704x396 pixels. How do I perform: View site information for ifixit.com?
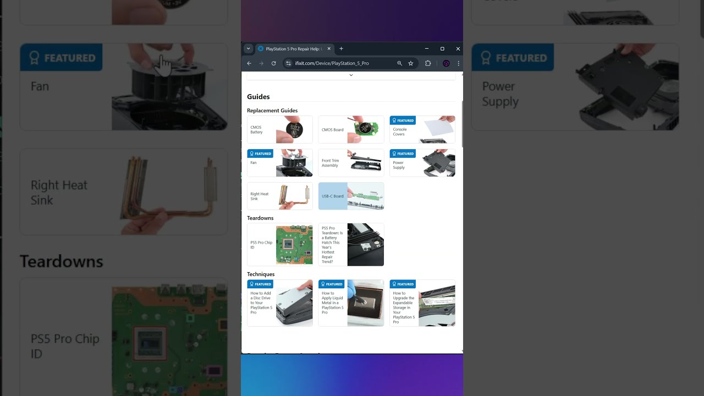tap(288, 63)
